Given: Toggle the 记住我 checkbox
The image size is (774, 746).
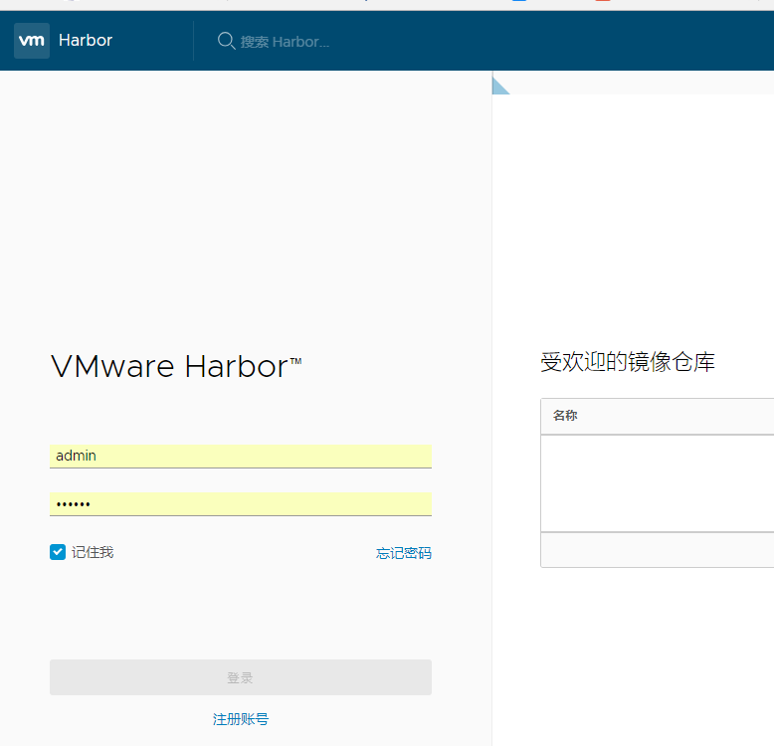Looking at the screenshot, I should click(58, 552).
